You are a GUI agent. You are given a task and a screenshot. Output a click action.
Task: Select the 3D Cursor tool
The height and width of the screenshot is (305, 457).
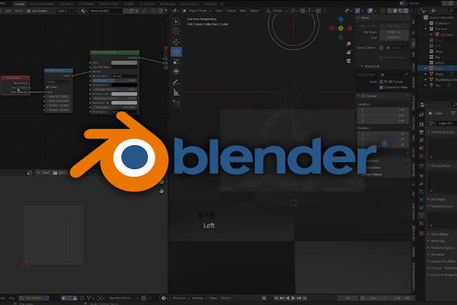click(176, 31)
